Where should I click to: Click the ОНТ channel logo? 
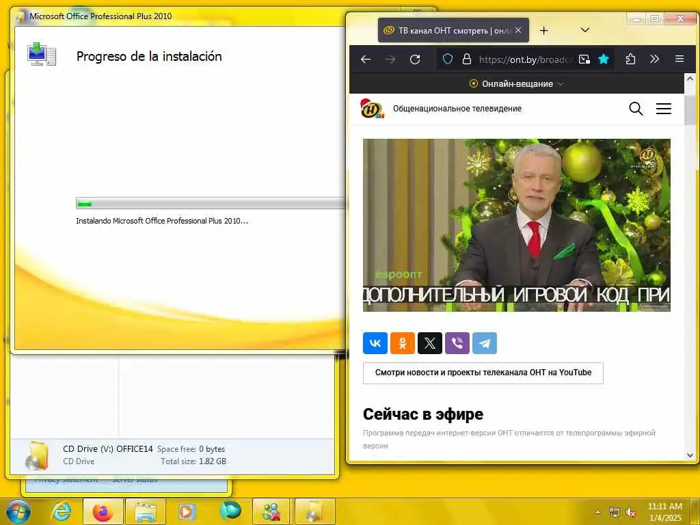tap(372, 109)
